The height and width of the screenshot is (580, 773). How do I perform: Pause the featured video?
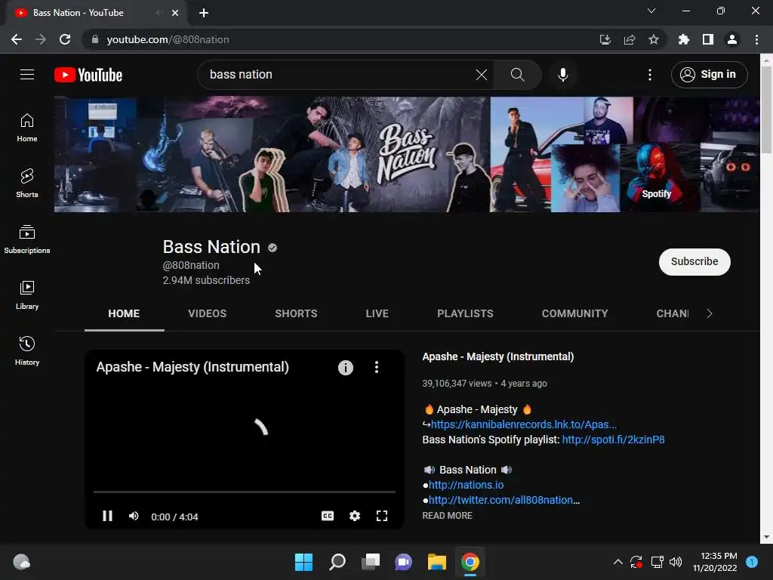[x=107, y=516]
